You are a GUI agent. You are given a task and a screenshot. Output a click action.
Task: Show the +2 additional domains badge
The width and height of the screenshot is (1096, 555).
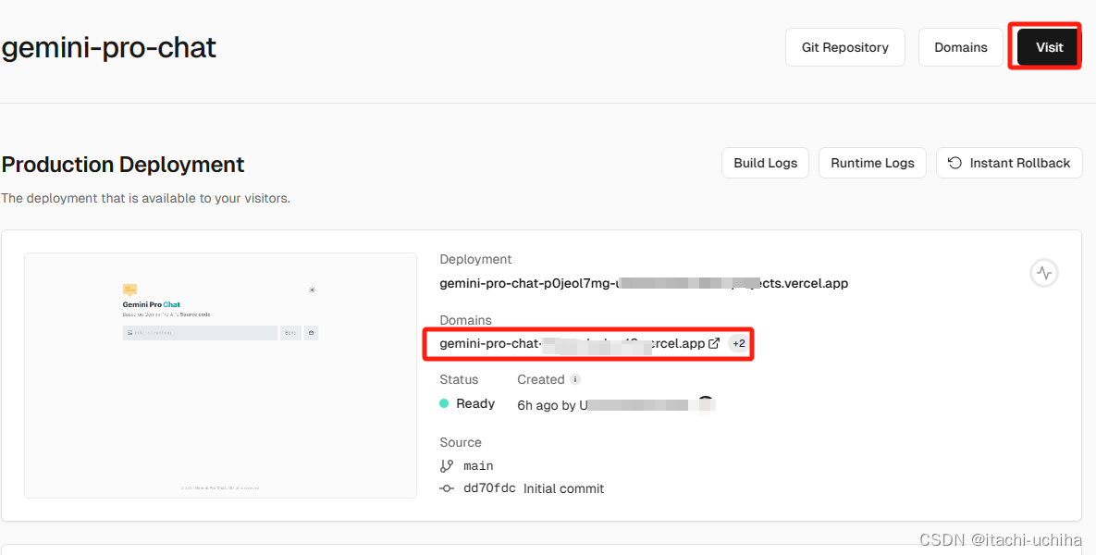tap(738, 343)
